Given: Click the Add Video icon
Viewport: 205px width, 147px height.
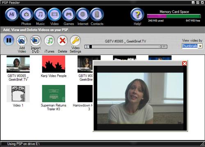Looking at the screenshot, I should click(x=22, y=40).
